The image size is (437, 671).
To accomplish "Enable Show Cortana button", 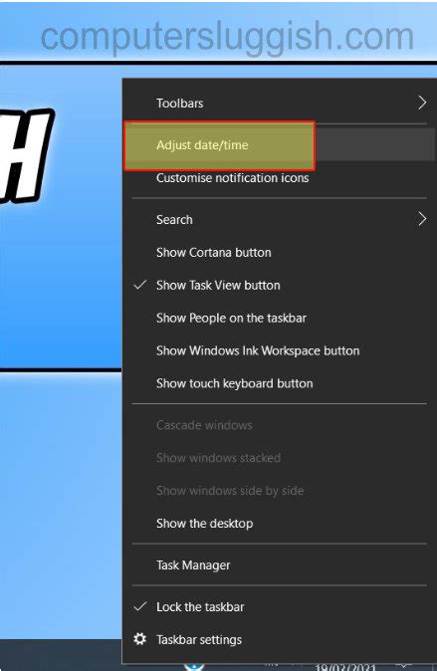I will point(214,253).
